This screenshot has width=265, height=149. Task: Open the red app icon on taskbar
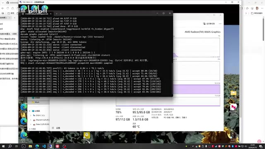pos(57,146)
